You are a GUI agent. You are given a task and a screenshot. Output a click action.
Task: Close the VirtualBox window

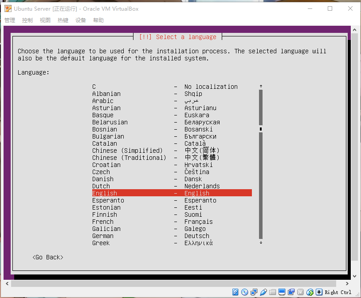[350, 9]
